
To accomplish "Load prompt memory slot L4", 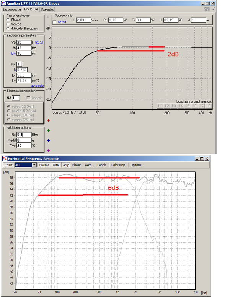I will click(181, 106).
